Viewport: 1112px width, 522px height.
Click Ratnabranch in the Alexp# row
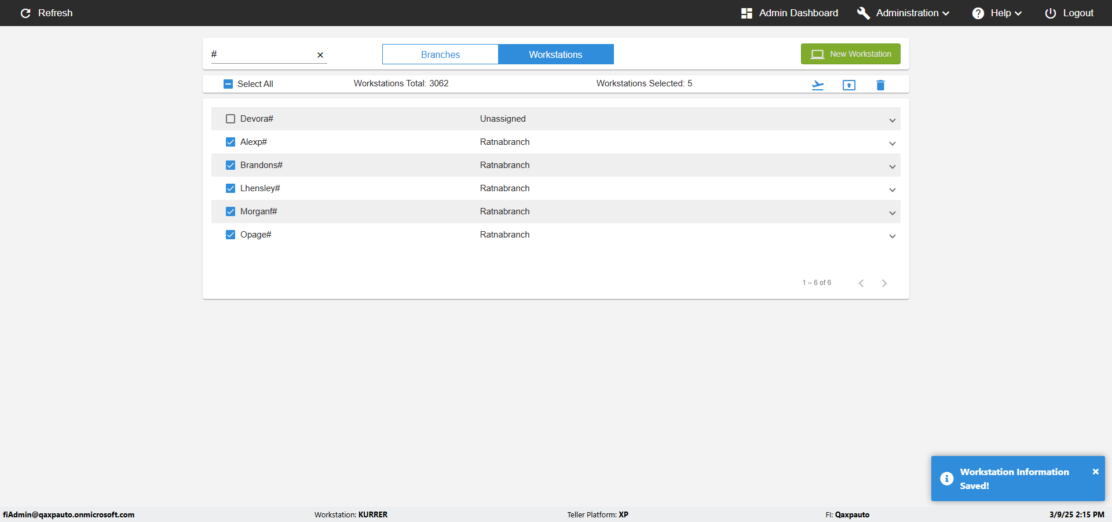click(x=504, y=142)
